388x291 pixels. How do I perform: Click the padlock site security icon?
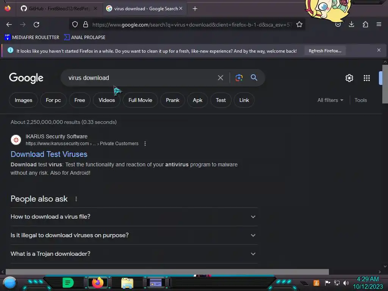pos(86,24)
